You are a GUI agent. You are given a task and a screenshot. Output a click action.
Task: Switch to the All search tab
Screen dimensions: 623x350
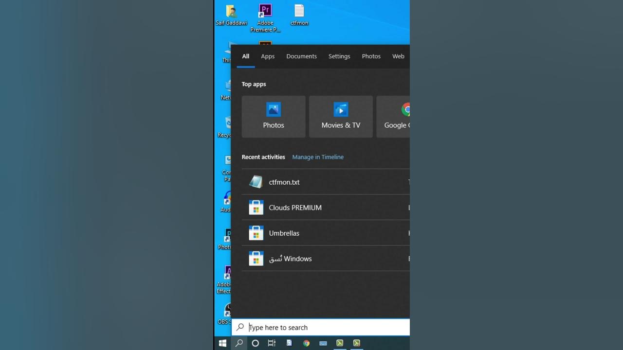coord(246,56)
